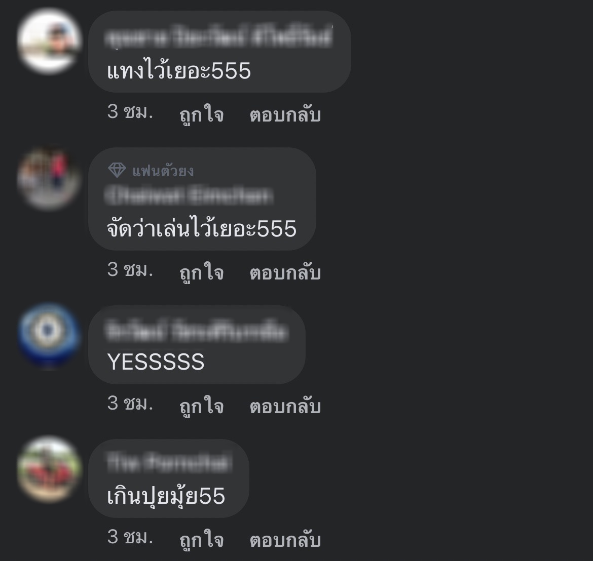Reply to the comment เกินปุยมุ้ย55

(285, 539)
